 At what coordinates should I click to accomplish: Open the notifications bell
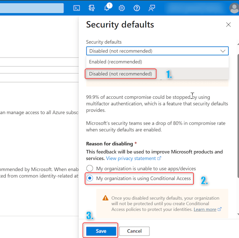(x=107, y=8)
